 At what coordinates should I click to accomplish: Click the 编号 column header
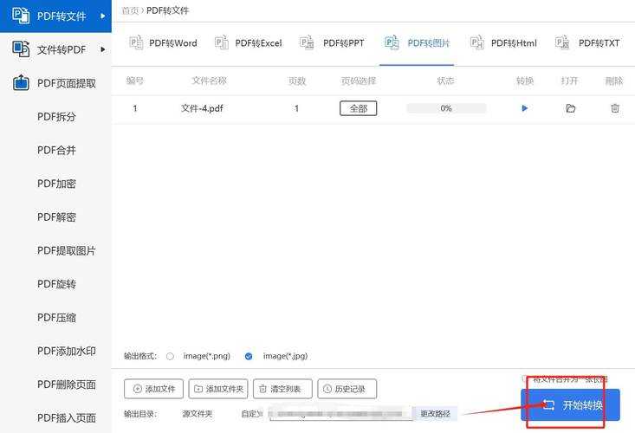(x=135, y=81)
